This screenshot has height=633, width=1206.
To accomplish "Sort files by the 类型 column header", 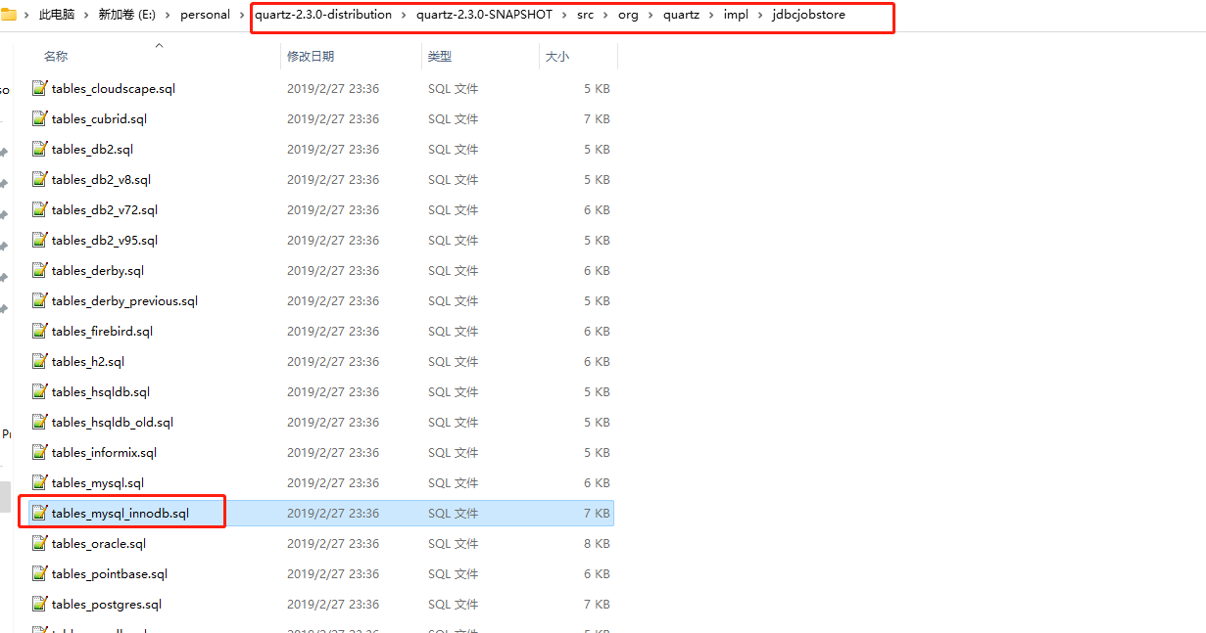I will (x=440, y=57).
